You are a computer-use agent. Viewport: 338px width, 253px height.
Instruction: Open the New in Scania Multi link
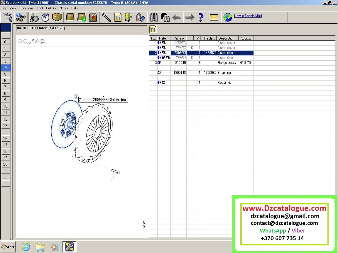pyautogui.click(x=248, y=16)
